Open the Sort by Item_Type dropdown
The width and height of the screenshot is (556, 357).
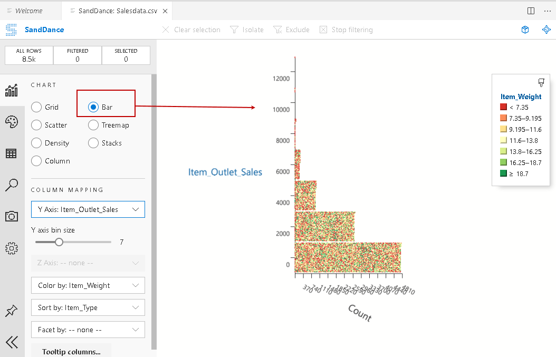pos(88,307)
